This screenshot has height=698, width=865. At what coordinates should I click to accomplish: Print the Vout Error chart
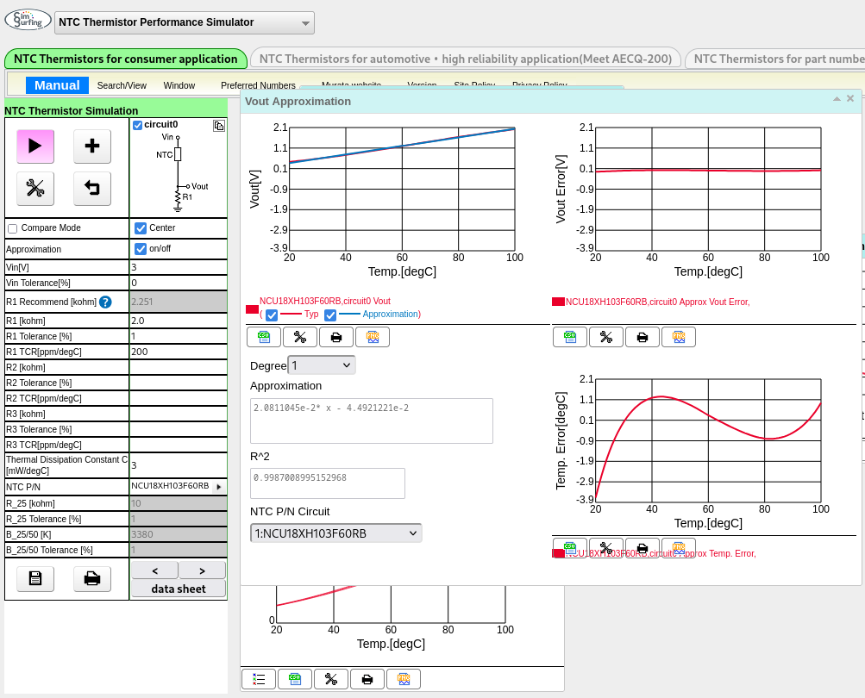[642, 337]
